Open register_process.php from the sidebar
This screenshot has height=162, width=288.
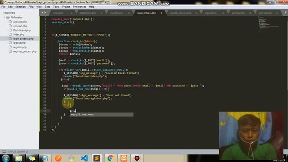25,51
